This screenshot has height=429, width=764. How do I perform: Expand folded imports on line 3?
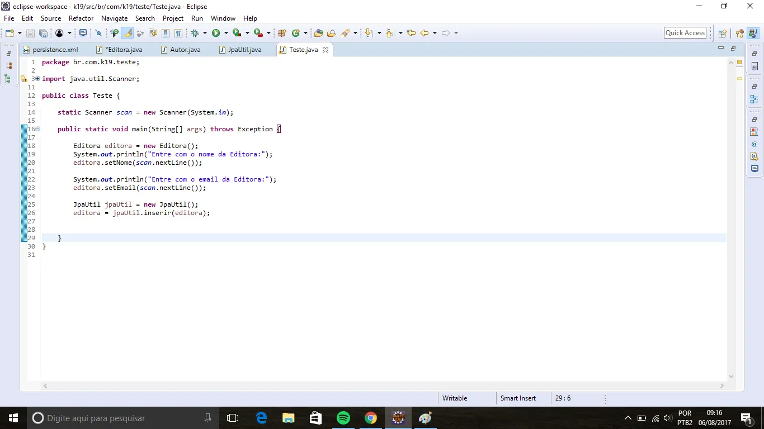[x=37, y=79]
